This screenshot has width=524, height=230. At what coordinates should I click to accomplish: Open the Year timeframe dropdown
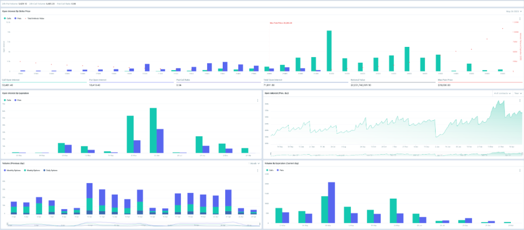tap(518, 94)
